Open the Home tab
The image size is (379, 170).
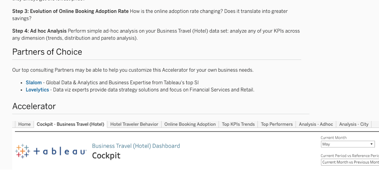[24, 124]
